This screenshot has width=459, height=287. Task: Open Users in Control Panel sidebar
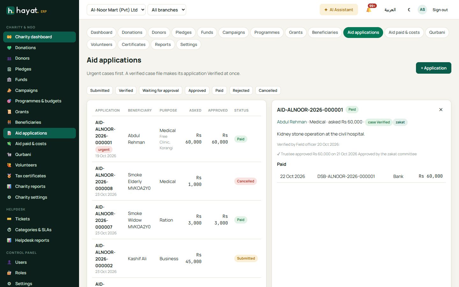click(40, 262)
